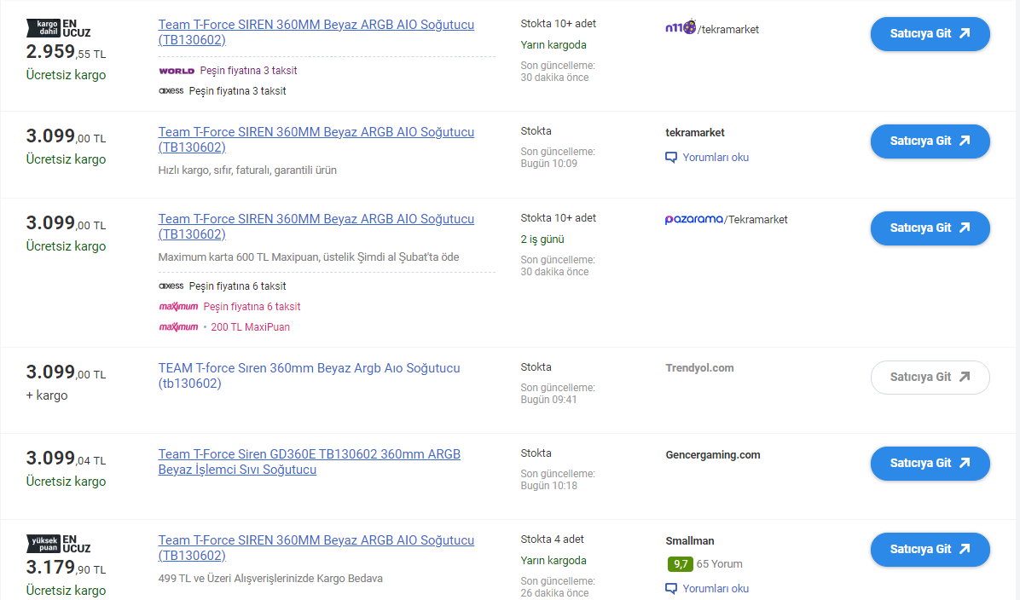Viewport: 1020px width, 600px height.
Task: Open Gencergaming Team T-Force Siren GD360E product link
Action: tap(309, 462)
